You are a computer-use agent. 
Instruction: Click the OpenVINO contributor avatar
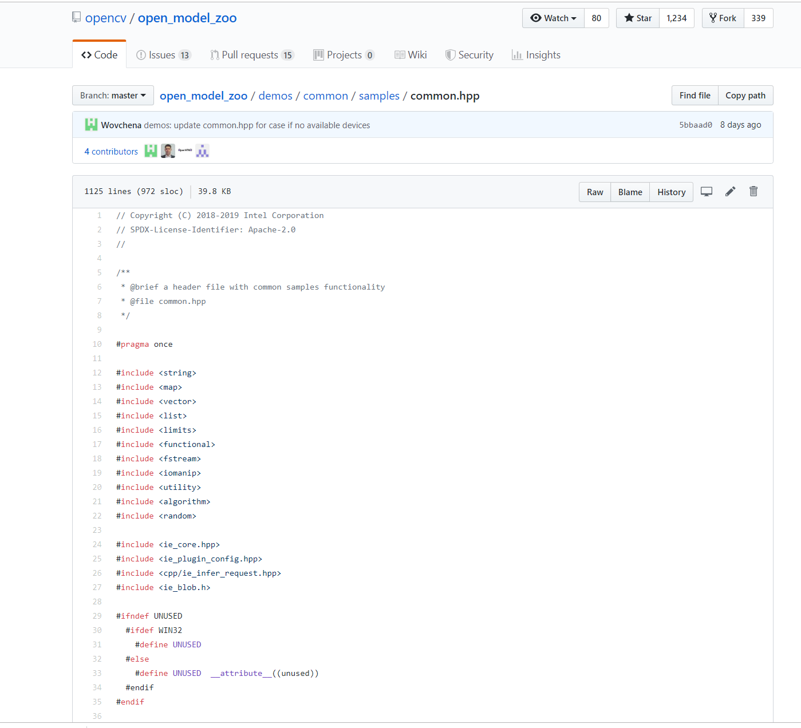(x=184, y=151)
